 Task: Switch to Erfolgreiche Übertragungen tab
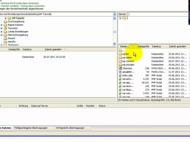click(x=70, y=128)
